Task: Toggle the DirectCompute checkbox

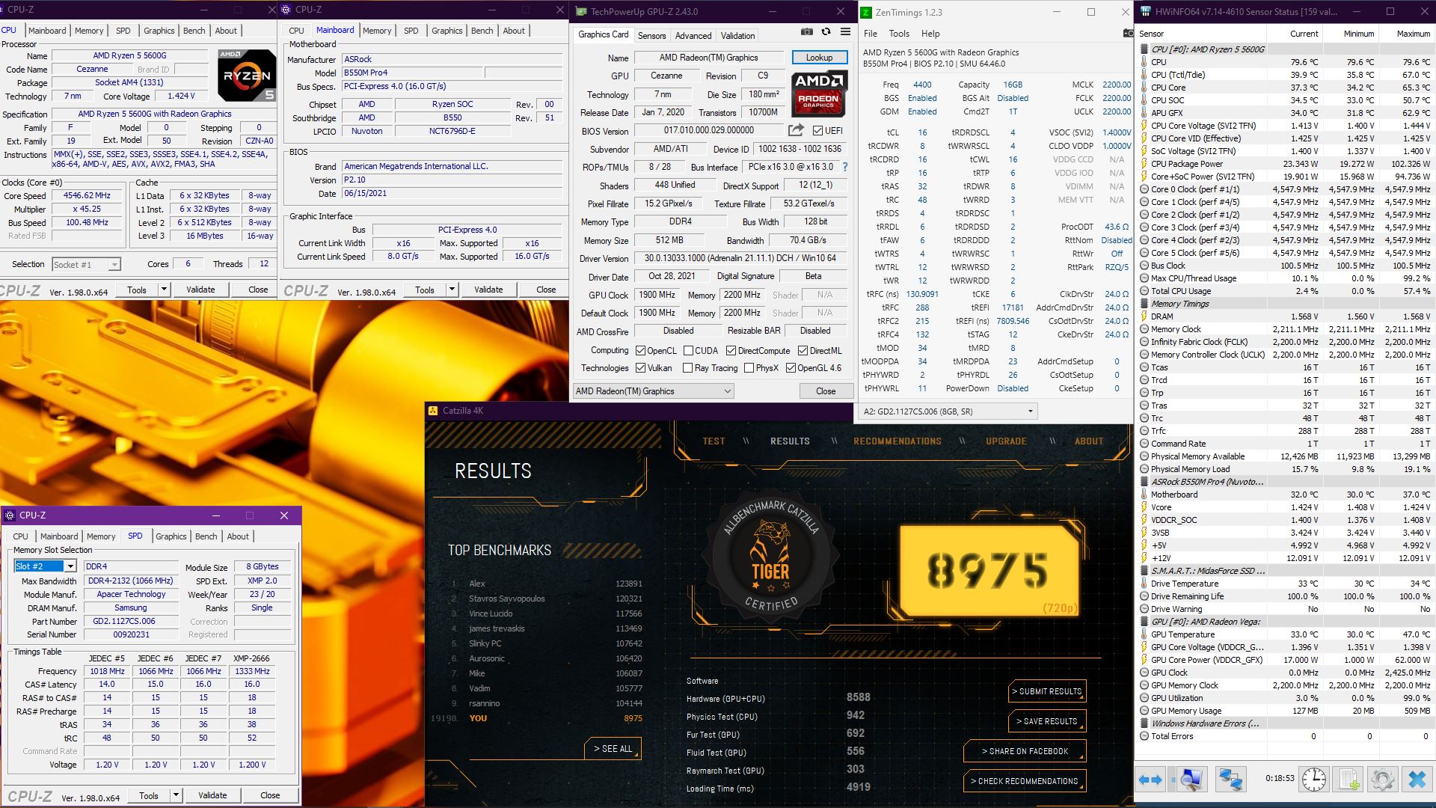Action: (731, 351)
